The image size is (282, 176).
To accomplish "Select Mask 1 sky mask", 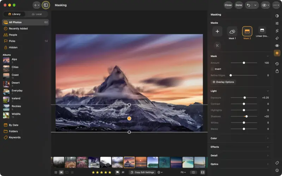I will point(232,31).
